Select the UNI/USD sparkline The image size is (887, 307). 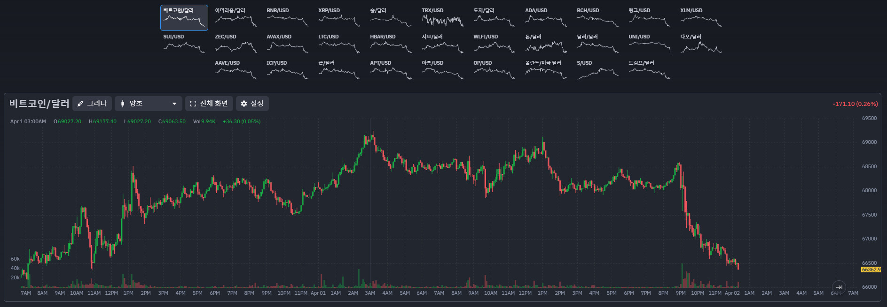click(649, 44)
